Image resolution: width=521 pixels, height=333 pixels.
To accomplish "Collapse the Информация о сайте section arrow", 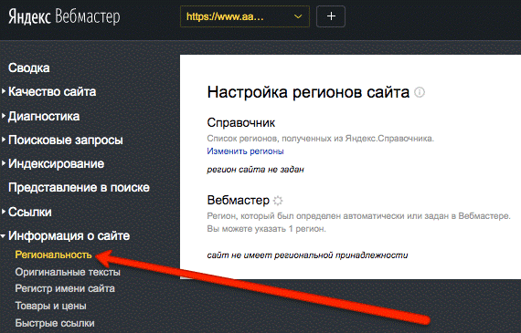I will [x=3, y=236].
